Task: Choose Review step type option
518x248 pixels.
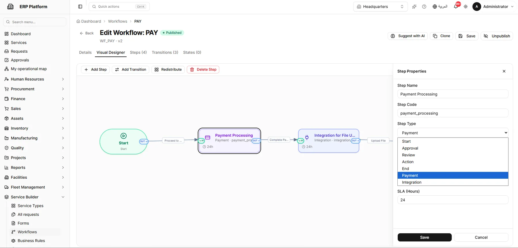Action: click(453, 155)
